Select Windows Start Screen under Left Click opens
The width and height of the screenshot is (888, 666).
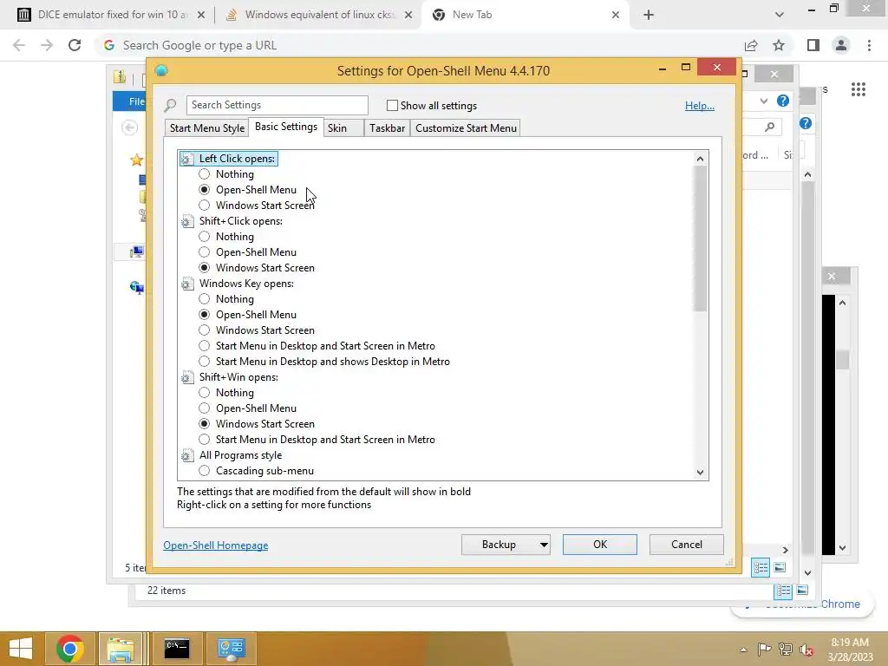point(204,206)
